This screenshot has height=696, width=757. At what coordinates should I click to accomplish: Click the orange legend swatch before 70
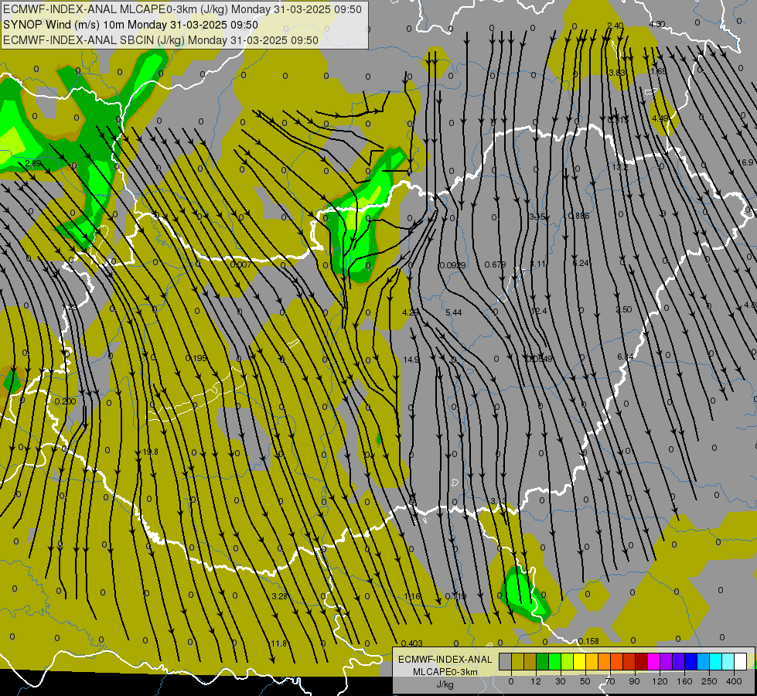coord(605,661)
